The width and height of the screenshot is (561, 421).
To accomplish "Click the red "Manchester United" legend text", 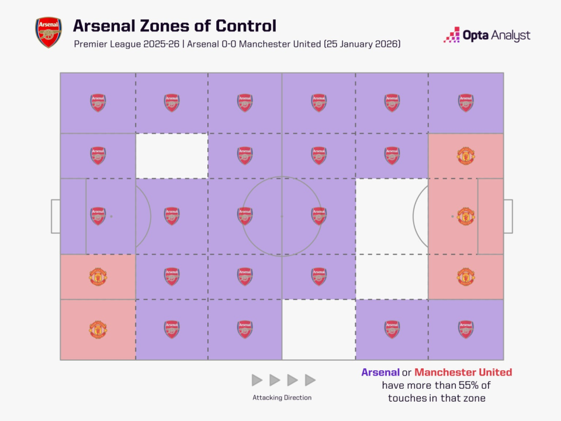I will (463, 372).
